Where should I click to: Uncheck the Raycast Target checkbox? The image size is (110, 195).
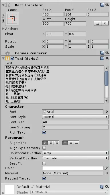[x=44, y=178]
